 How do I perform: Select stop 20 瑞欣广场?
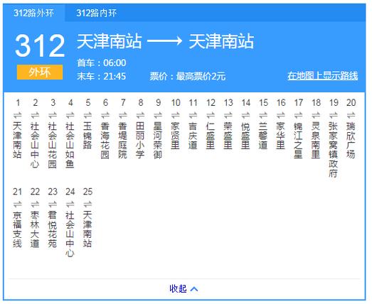pos(351,140)
